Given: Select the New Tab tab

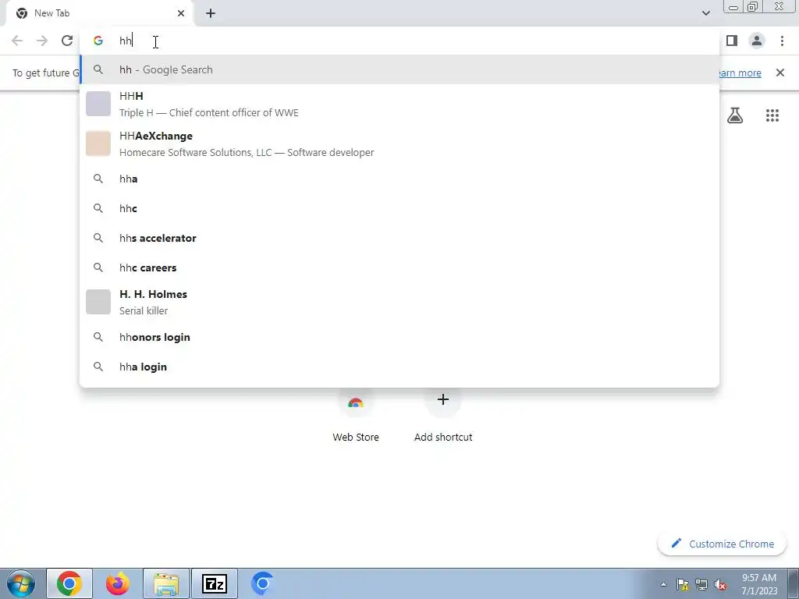Looking at the screenshot, I should tap(100, 13).
